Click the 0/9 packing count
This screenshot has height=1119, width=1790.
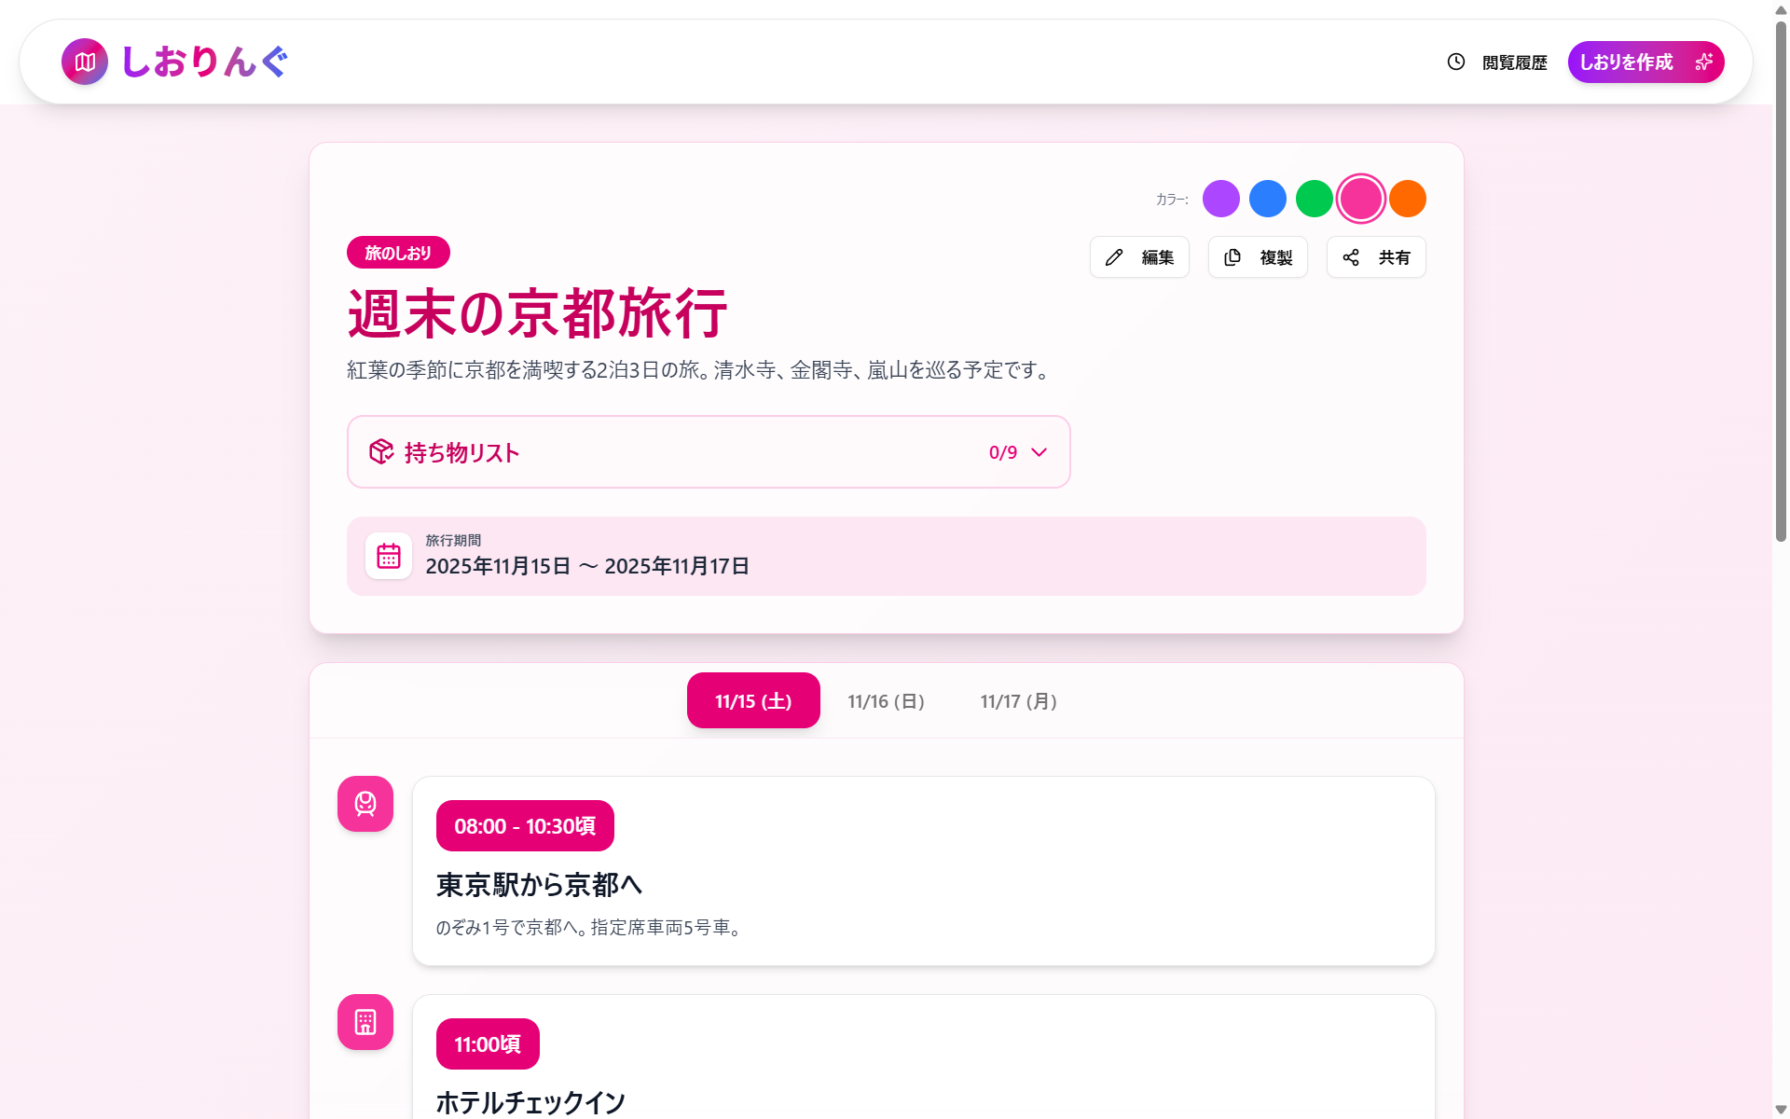coord(1003,452)
